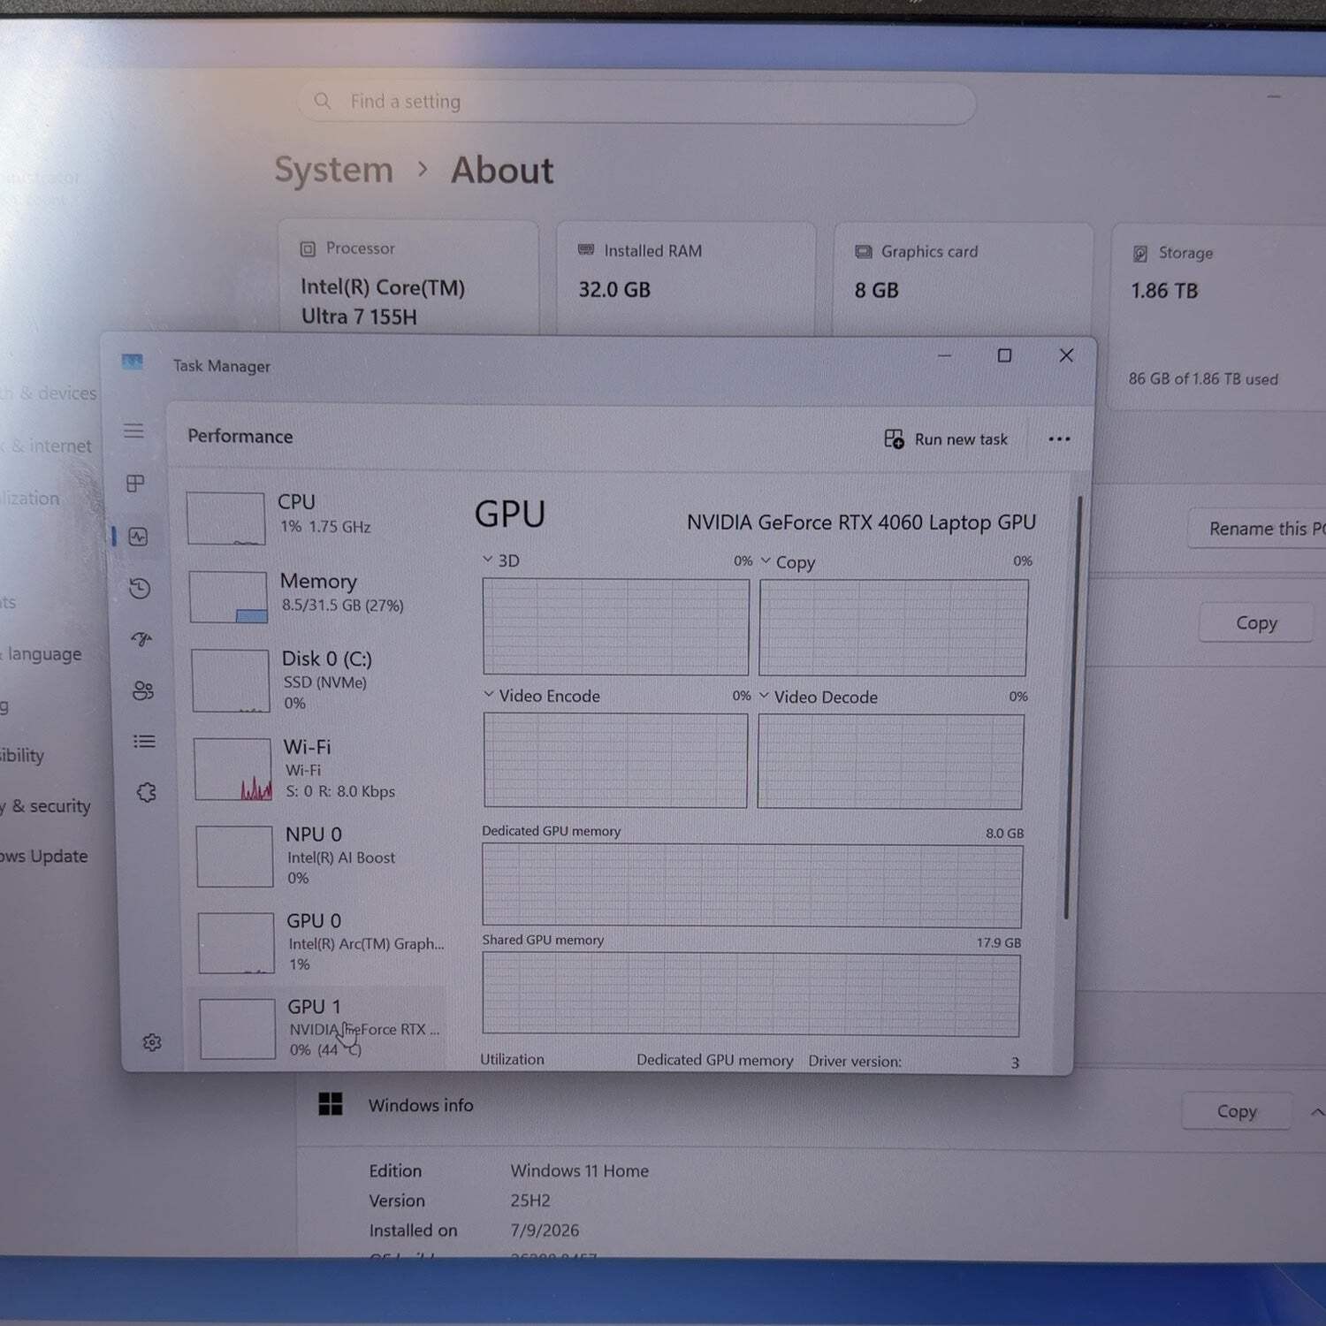Maximize the Task Manager window

click(x=1004, y=355)
